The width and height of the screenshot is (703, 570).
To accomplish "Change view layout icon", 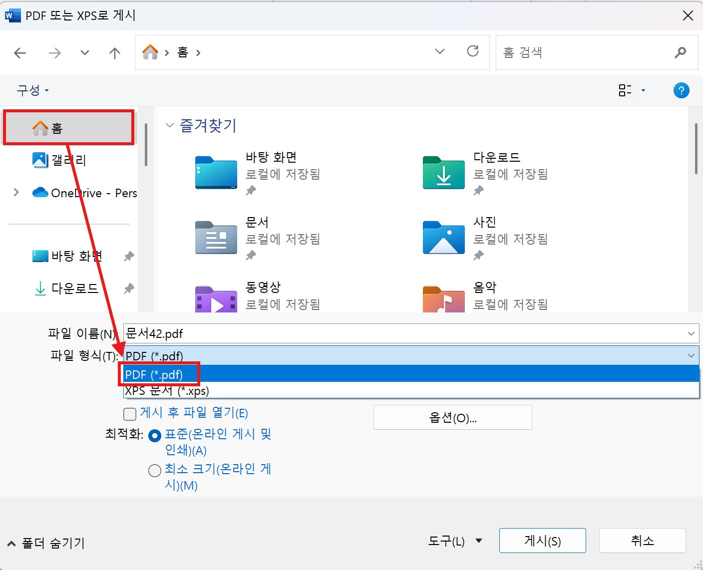I will (x=625, y=90).
